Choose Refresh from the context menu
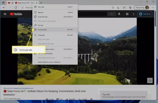Viewport: 158px width, 103px height. pos(55,12)
